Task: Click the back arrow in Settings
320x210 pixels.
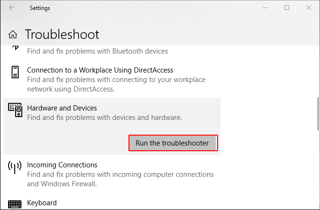Action: 11,8
